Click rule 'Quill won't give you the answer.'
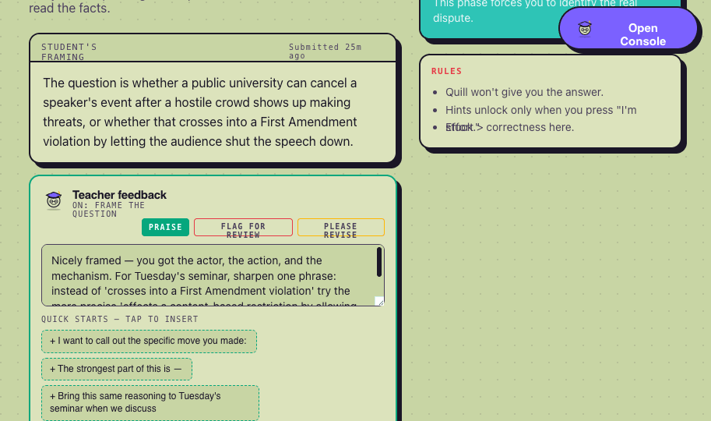Viewport: 711px width, 421px height. coord(524,92)
